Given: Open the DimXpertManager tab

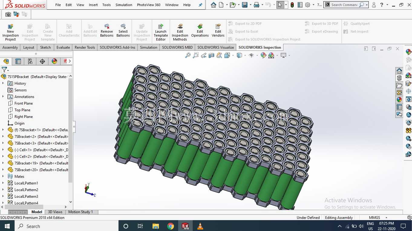Looking at the screenshot, I should pos(42,61).
